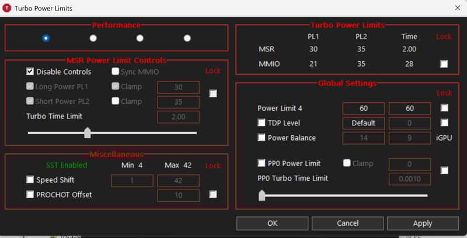
Task: Toggle the Clamp checkbox for Long Power PL1
Action: (116, 86)
